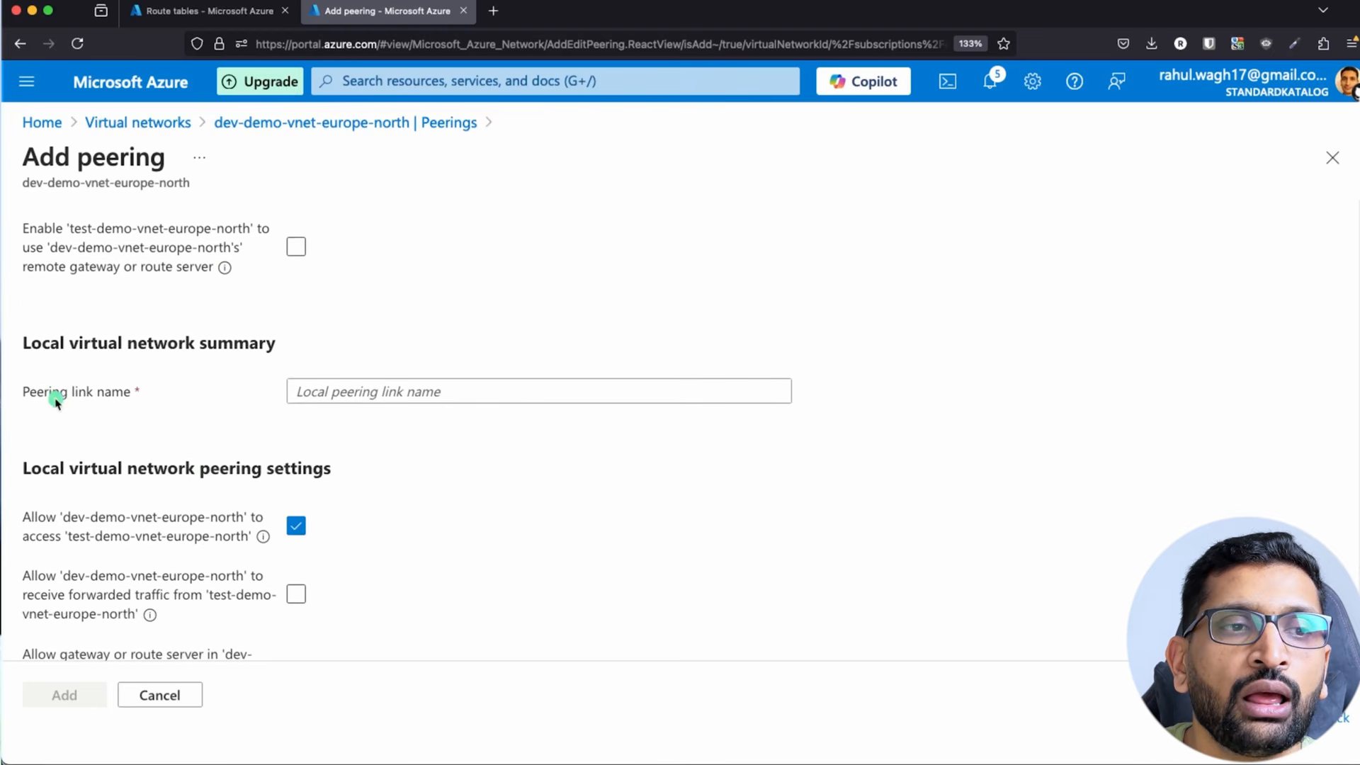Check receive forwarded traffic checkbox
The width and height of the screenshot is (1360, 765).
coord(296,594)
